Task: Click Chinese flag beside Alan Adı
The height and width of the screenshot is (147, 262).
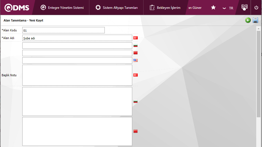Action: coord(136,53)
